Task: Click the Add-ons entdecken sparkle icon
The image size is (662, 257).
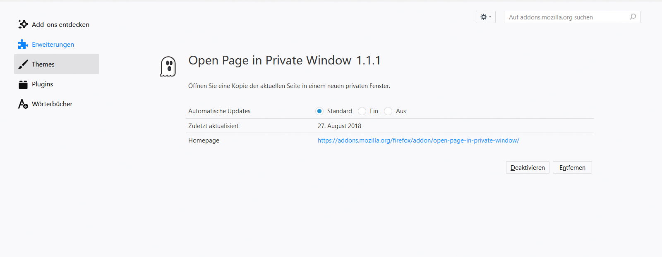Action: click(x=23, y=24)
